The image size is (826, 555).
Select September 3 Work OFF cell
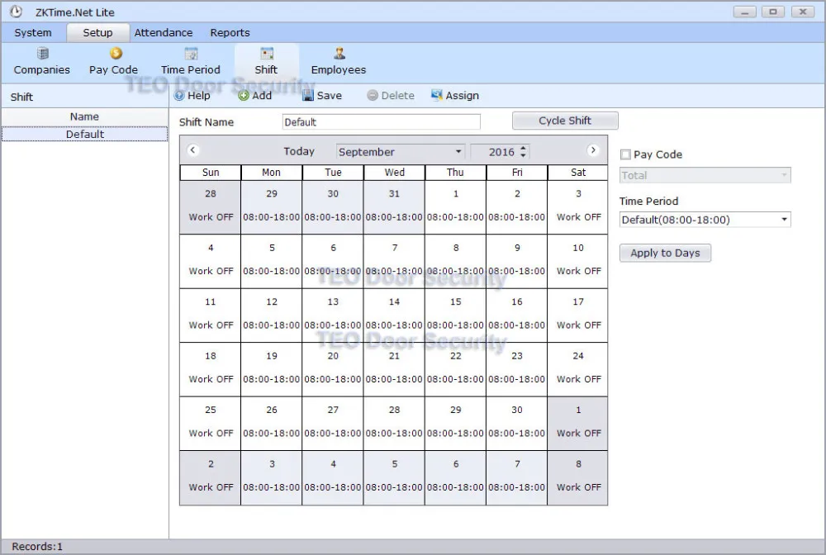click(x=578, y=207)
